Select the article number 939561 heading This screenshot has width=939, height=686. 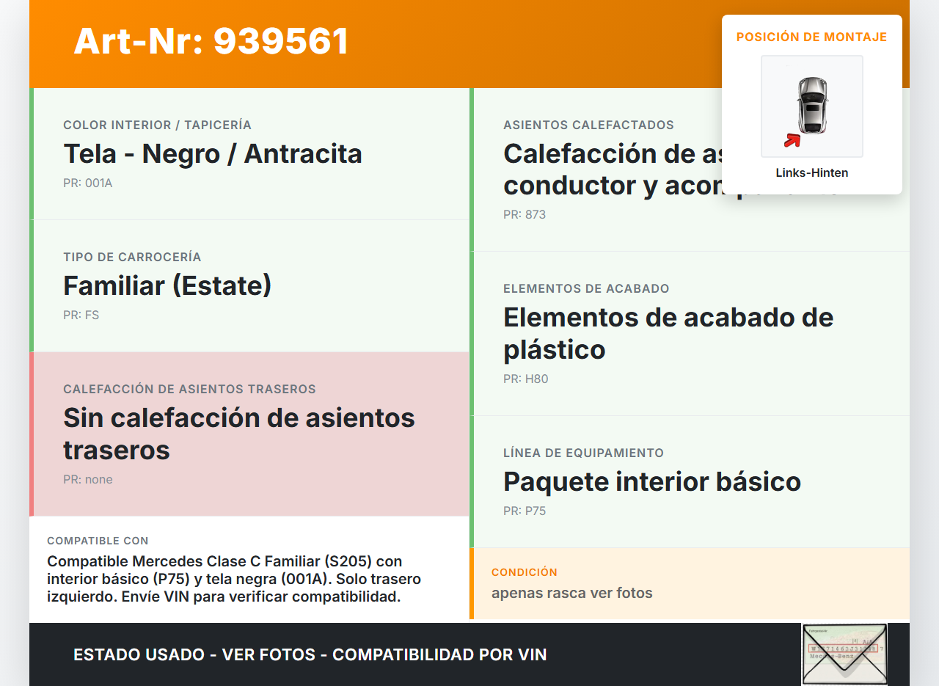coord(211,41)
